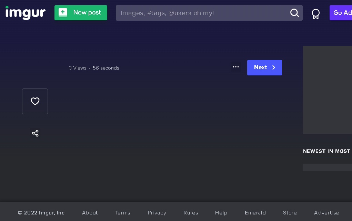This screenshot has height=221, width=352.
Task: Open the three-dot more options menu
Action: pos(236,67)
